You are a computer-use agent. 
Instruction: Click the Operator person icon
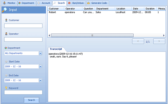coord(6,34)
